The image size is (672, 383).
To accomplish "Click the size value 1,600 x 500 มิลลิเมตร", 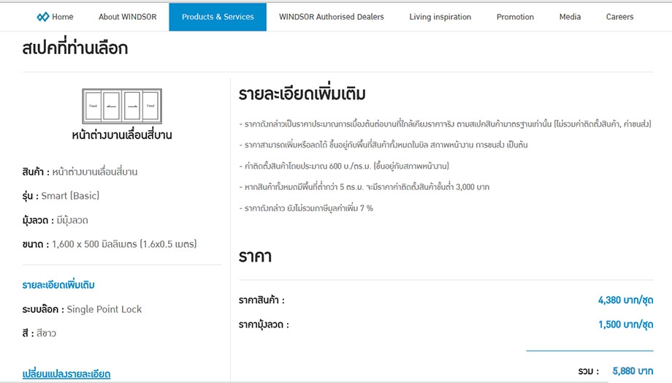I will tap(124, 244).
